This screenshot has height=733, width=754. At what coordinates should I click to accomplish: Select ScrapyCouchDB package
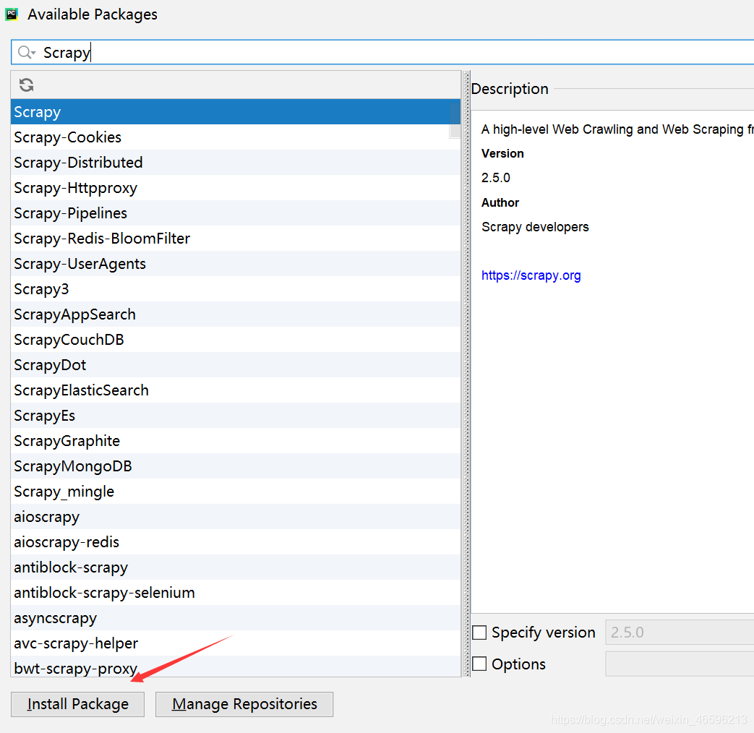pyautogui.click(x=236, y=340)
